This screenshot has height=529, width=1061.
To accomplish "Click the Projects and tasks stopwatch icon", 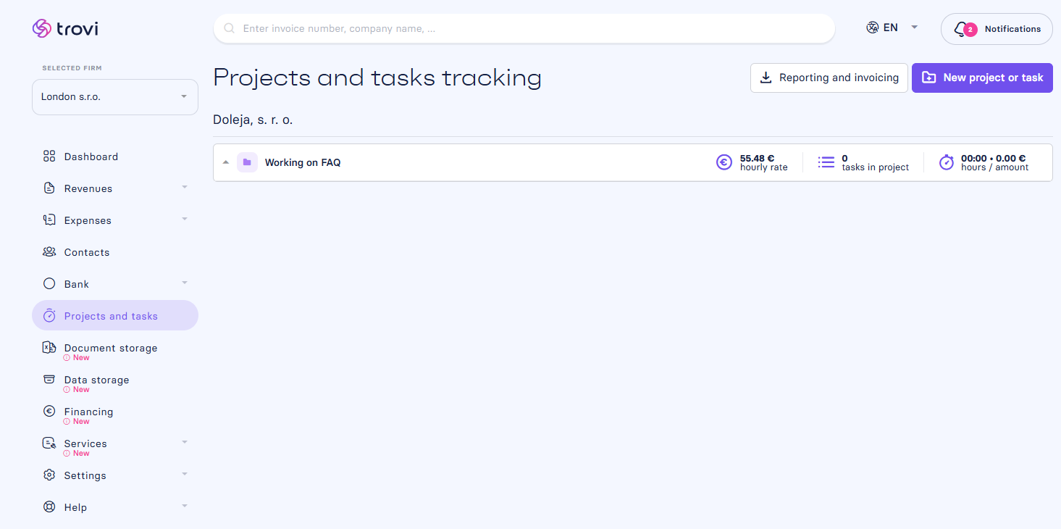I will 49,316.
